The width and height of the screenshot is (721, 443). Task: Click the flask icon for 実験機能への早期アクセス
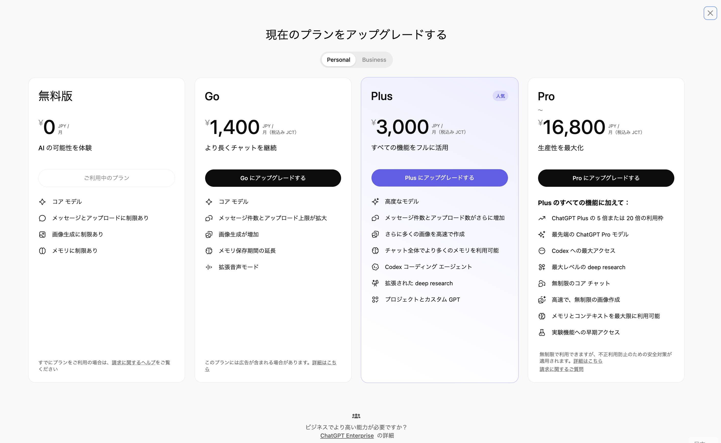pos(542,332)
